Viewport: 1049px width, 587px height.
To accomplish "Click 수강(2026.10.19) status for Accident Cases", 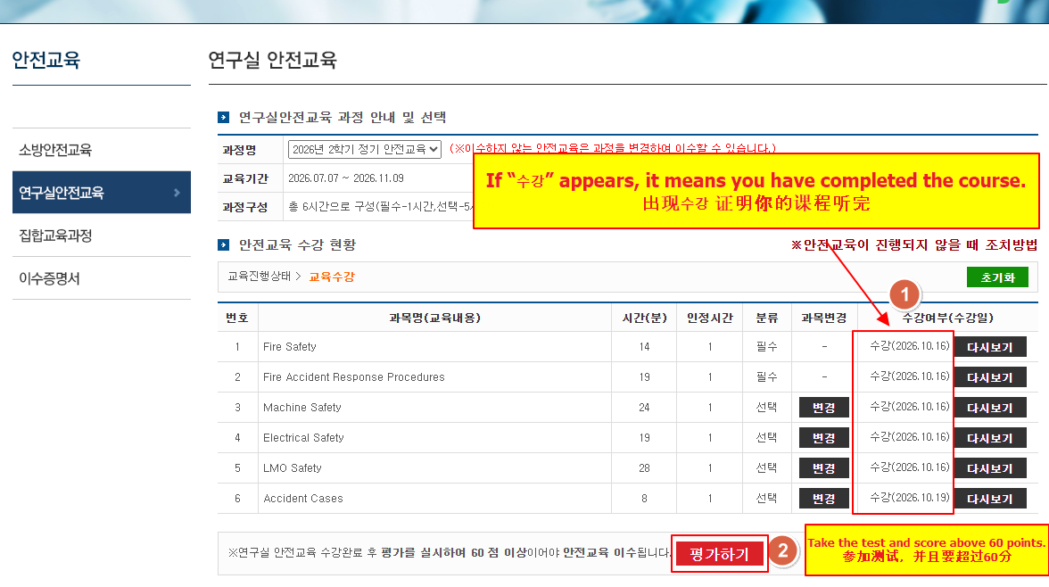I will point(910,497).
